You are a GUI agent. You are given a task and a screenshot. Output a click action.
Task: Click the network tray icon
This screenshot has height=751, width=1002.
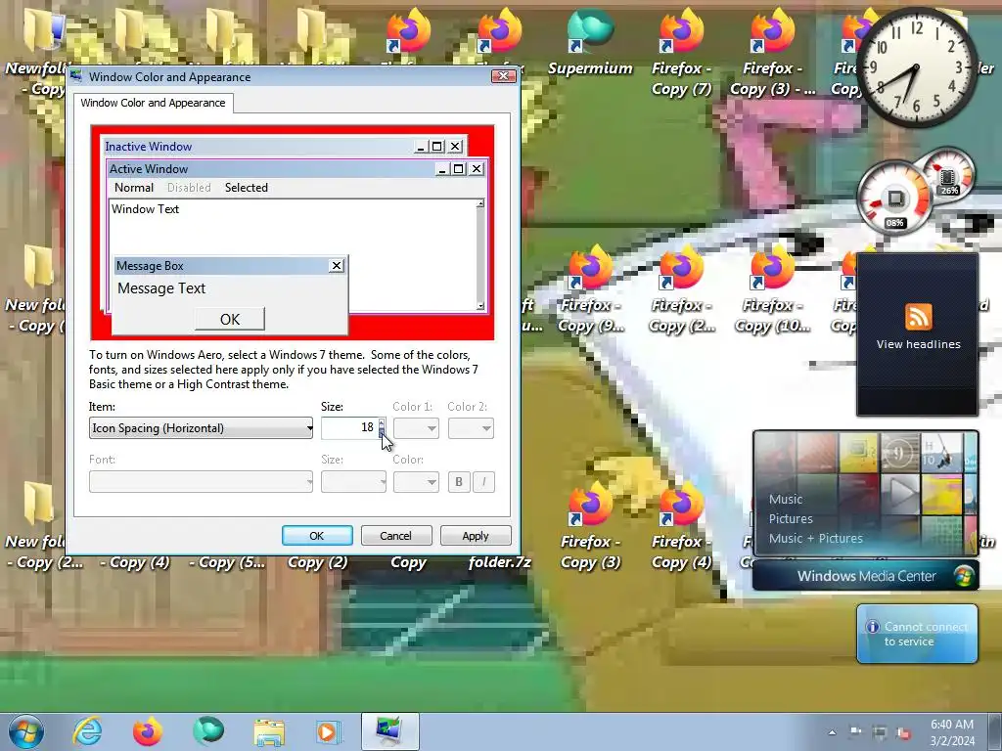(x=880, y=731)
